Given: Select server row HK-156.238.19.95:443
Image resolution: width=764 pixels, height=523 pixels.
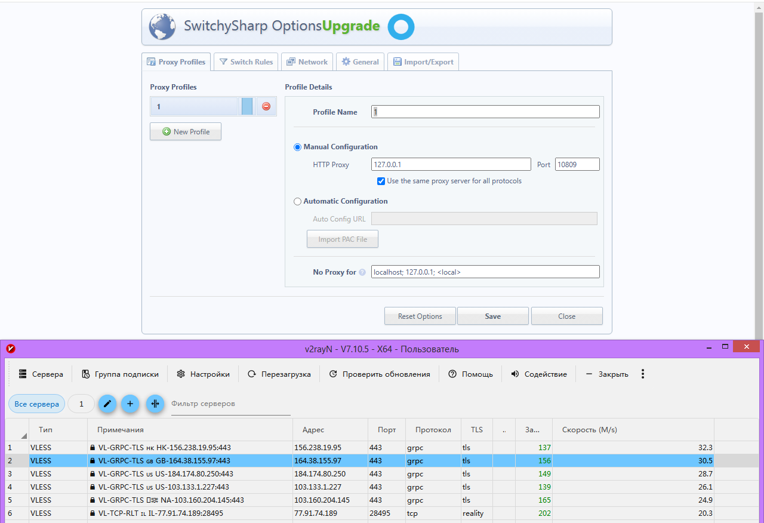Looking at the screenshot, I should pos(382,448).
